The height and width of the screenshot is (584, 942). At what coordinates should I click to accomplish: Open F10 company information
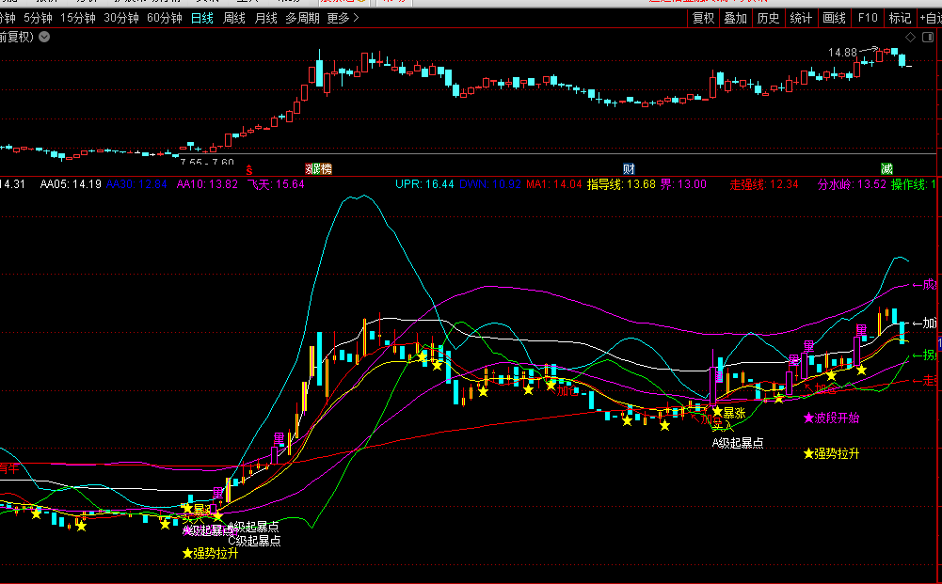pyautogui.click(x=868, y=18)
